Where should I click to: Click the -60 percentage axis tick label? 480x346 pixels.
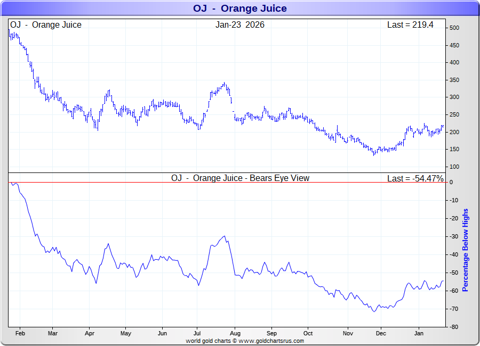tap(453, 291)
